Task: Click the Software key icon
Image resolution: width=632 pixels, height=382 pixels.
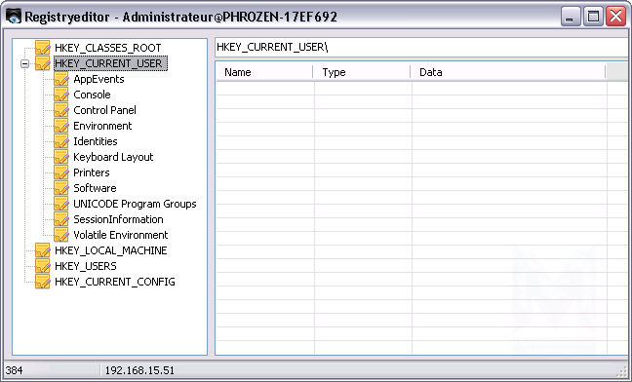Action: click(x=61, y=188)
